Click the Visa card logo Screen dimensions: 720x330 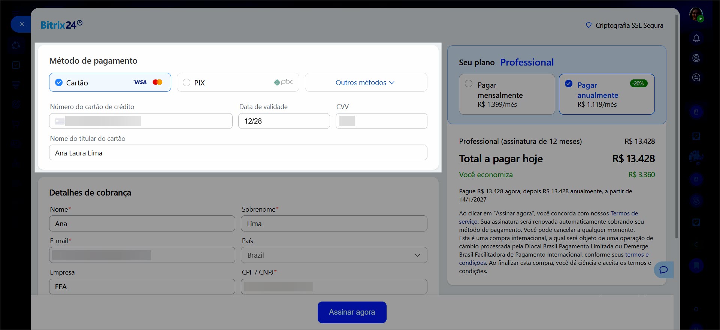click(140, 82)
